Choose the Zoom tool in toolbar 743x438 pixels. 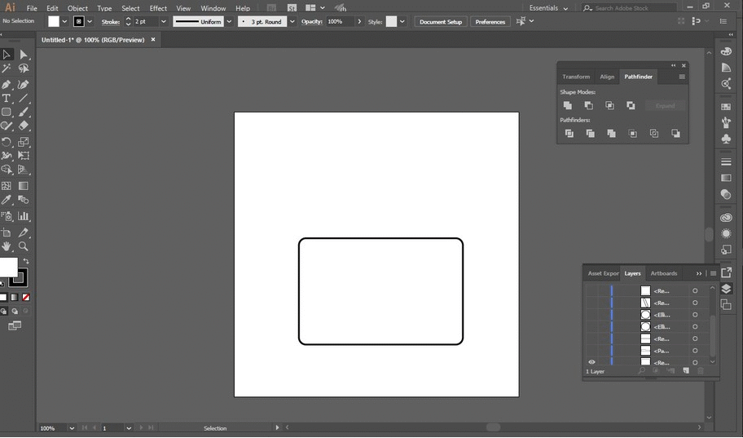click(x=24, y=246)
